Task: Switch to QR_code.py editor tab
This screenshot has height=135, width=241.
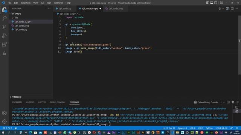Action: (x=65, y=9)
